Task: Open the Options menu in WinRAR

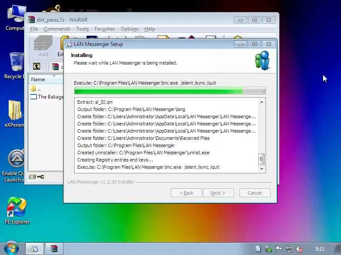Action: pos(130,29)
